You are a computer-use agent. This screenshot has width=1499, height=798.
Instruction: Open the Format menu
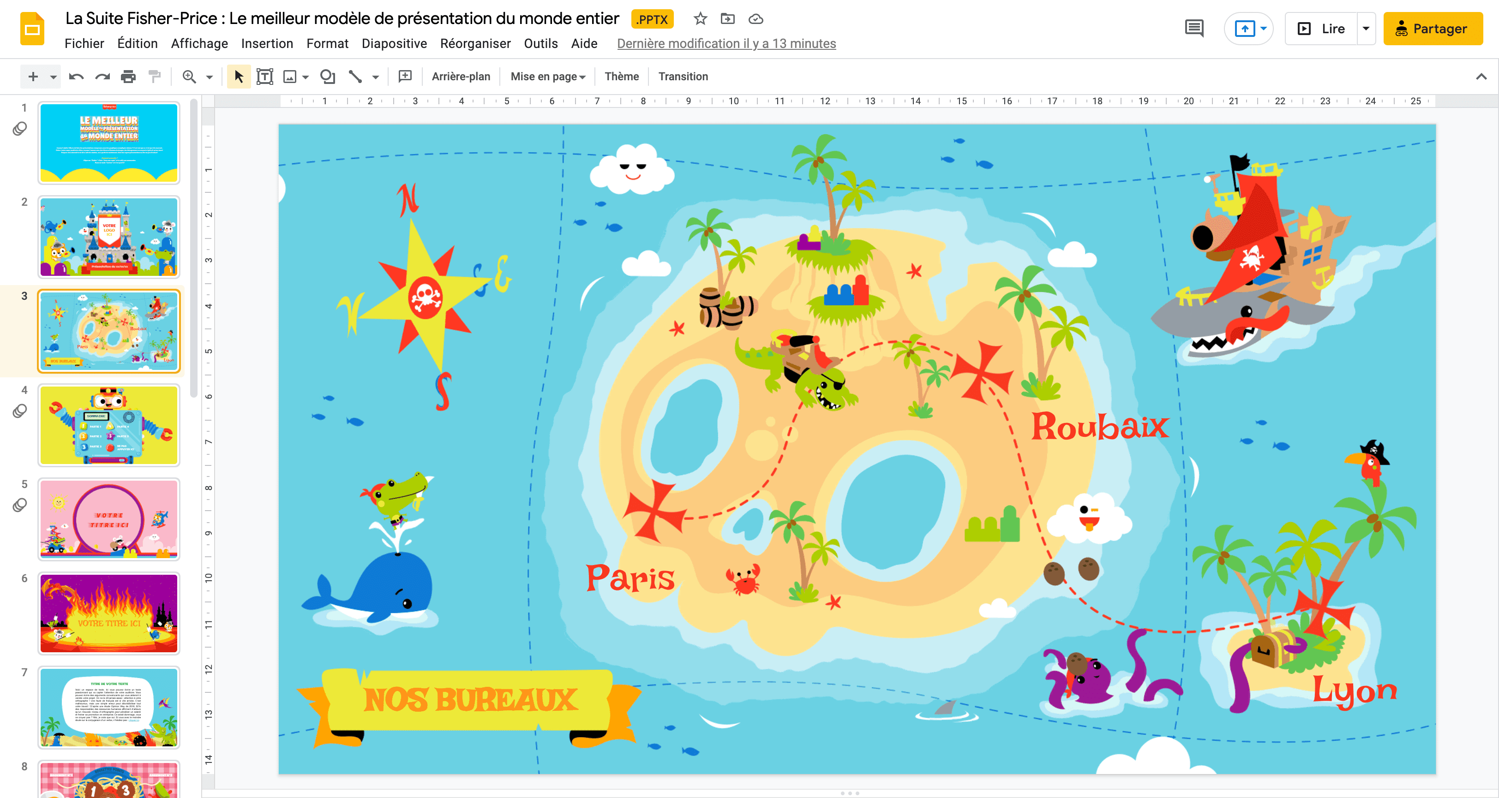pos(328,44)
